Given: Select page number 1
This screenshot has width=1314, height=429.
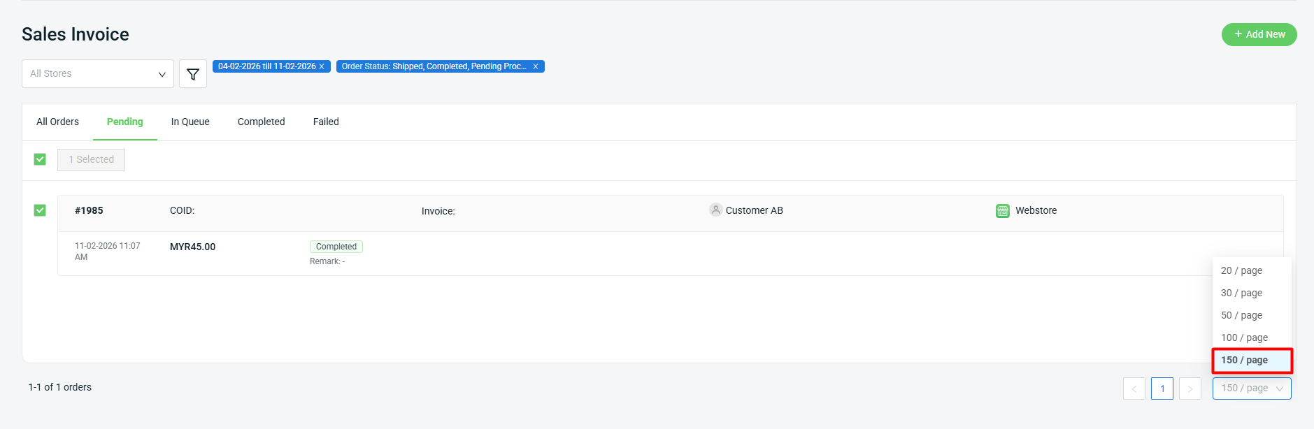Looking at the screenshot, I should point(1162,388).
